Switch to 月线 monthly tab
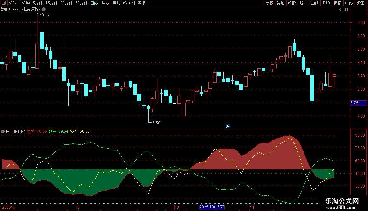This screenshot has width=368, height=211. tap(116, 3)
